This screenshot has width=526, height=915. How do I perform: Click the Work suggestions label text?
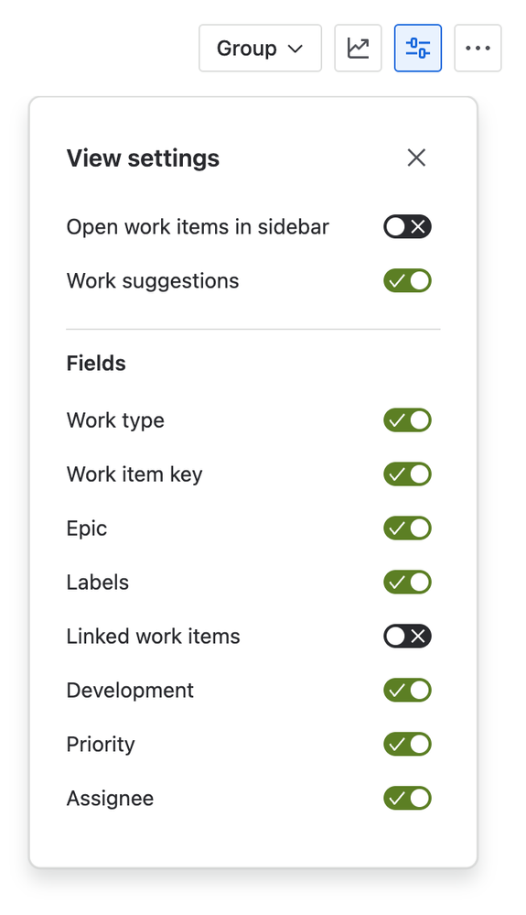tap(153, 281)
